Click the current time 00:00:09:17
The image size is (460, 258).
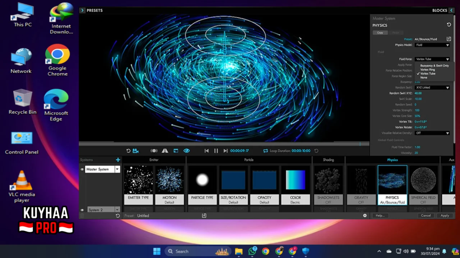point(239,151)
